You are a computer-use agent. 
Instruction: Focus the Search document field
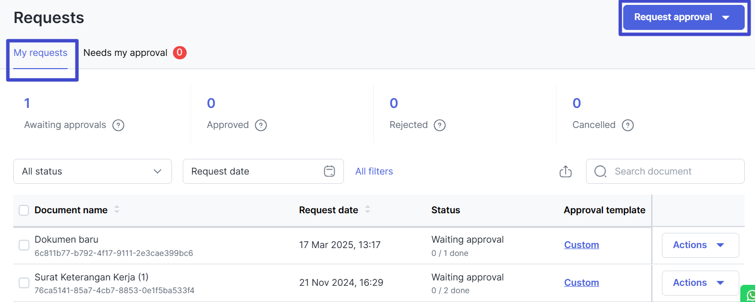pyautogui.click(x=671, y=172)
